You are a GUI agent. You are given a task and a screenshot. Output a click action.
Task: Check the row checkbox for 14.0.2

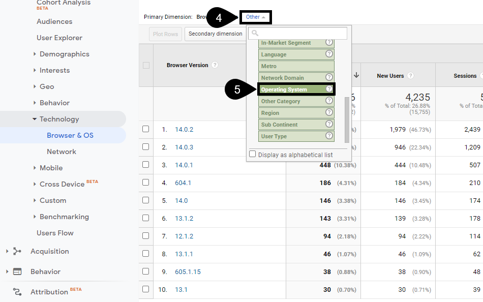pyautogui.click(x=146, y=129)
